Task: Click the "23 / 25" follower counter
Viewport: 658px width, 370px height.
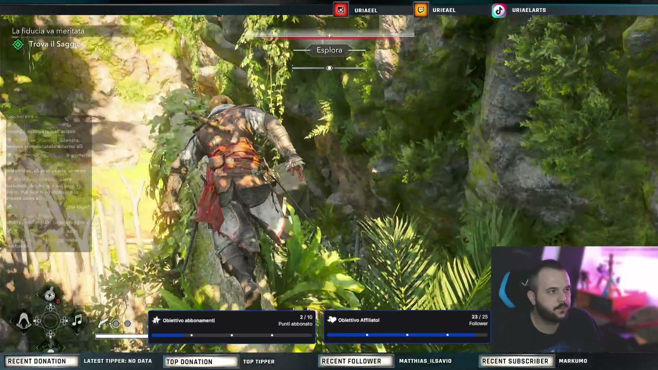Action: click(x=479, y=317)
